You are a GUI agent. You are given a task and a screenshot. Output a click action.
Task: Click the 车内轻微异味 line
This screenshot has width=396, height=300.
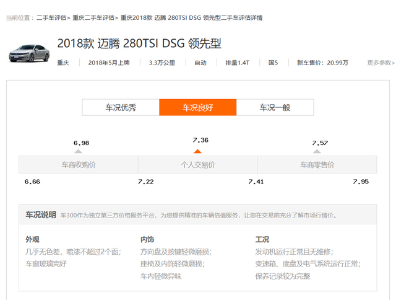(x=161, y=276)
